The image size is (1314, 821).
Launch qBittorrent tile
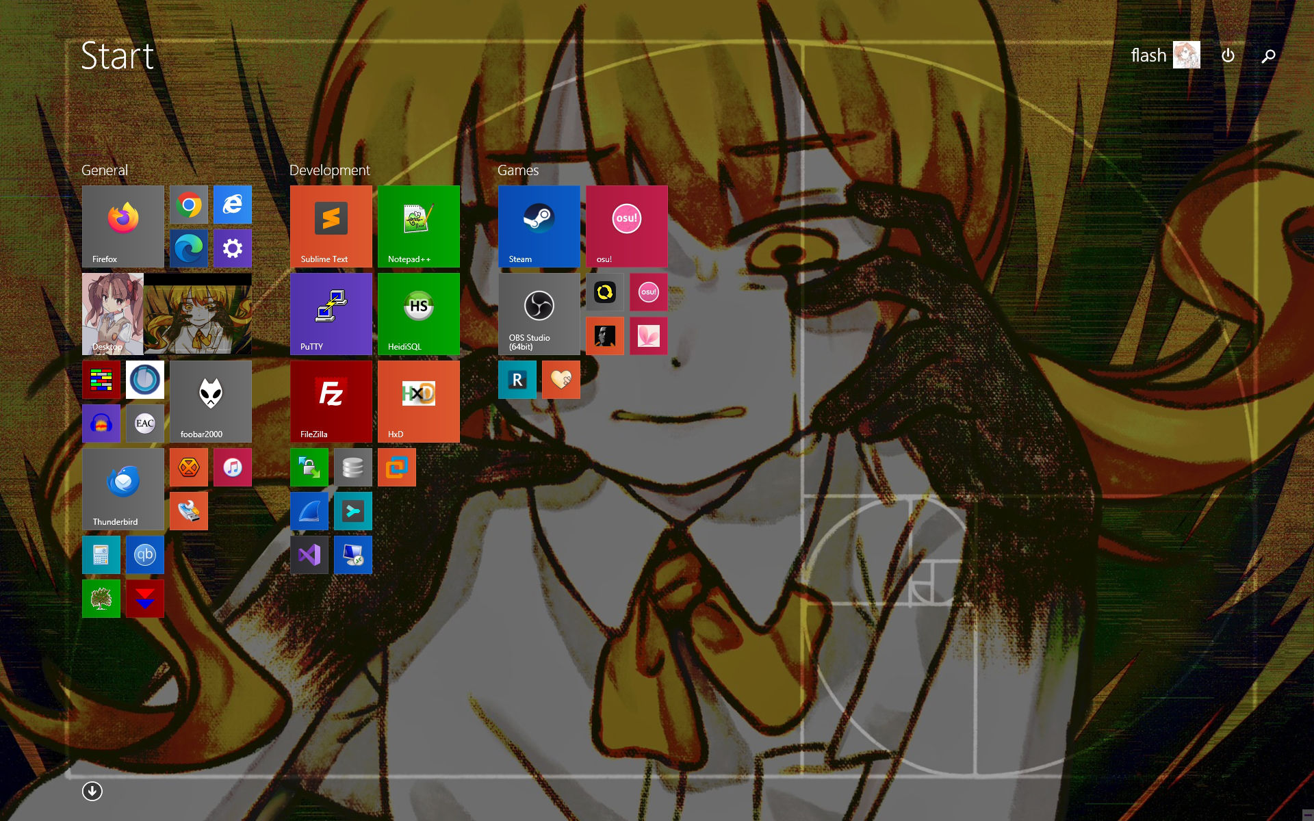tap(145, 555)
